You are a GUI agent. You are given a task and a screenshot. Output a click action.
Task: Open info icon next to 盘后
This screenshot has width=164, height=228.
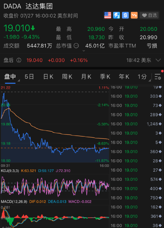[x=19, y=60]
